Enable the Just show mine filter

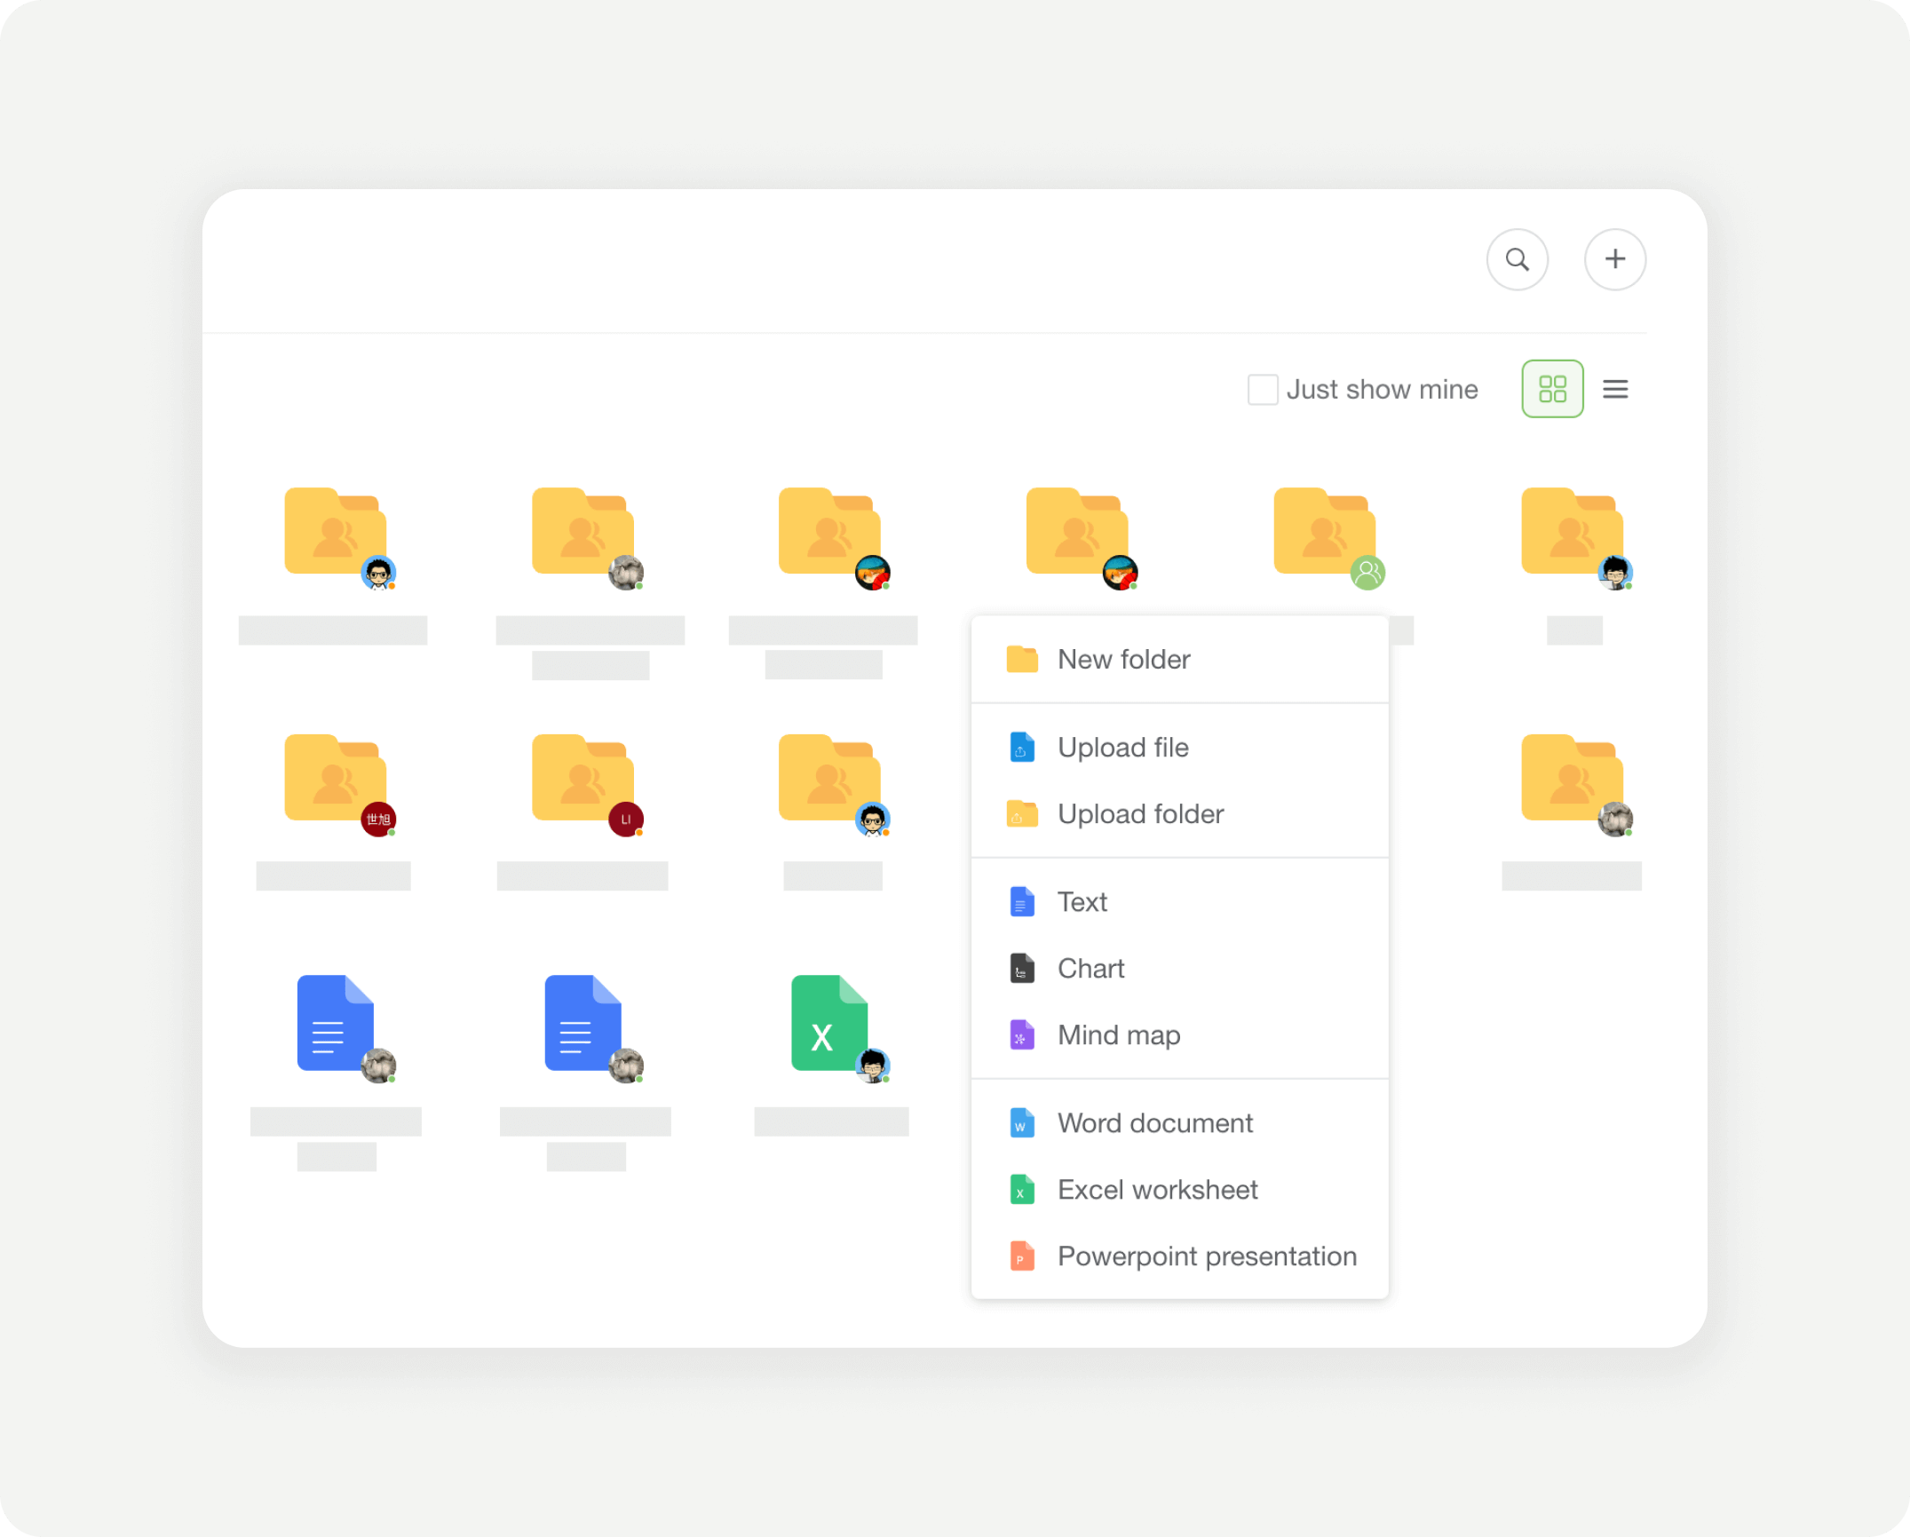pos(1262,389)
